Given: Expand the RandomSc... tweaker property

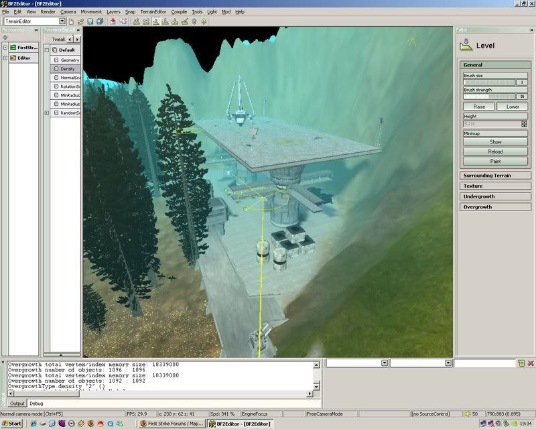Looking at the screenshot, I should tap(47, 113).
